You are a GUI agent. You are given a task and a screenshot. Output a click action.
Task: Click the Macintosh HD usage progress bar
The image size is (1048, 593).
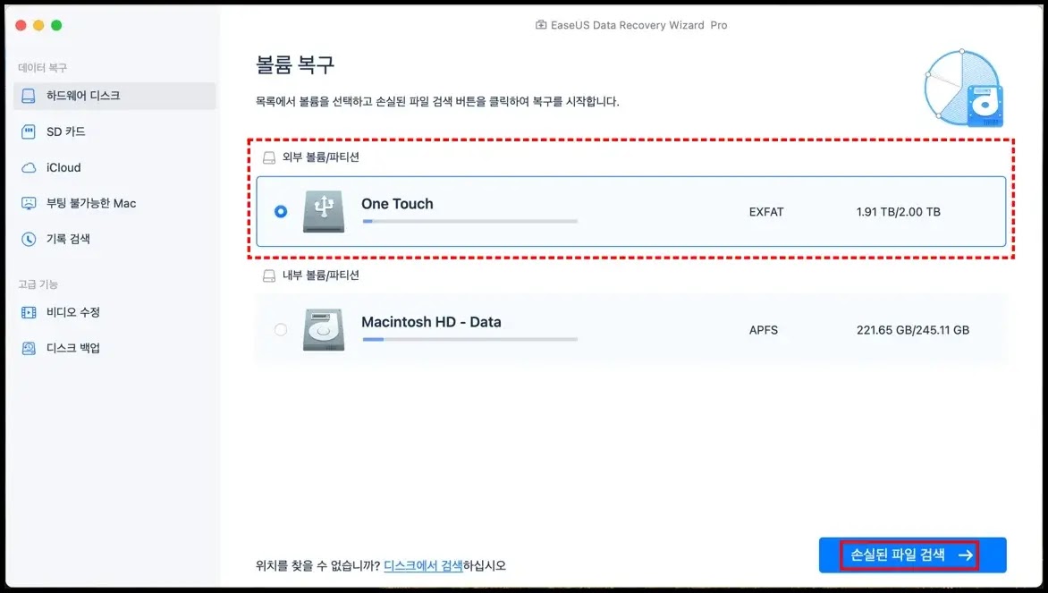[x=469, y=340]
